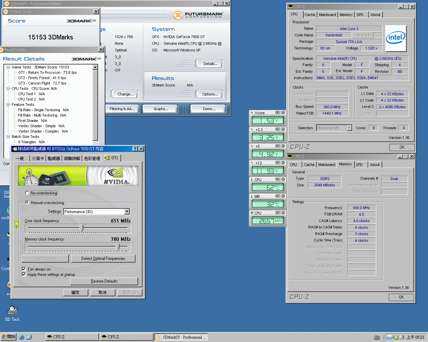This screenshot has width=428, height=342.
Task: Click the 確定 button in NVIDIA dialog
Action: [x=76, y=293]
